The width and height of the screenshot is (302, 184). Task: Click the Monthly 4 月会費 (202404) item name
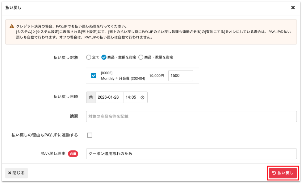123,78
